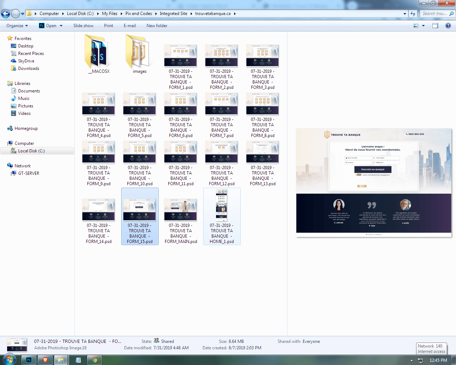Select the FORM_1.psd thumbnail
Viewport: 456px width, 365px height.
coord(181,56)
